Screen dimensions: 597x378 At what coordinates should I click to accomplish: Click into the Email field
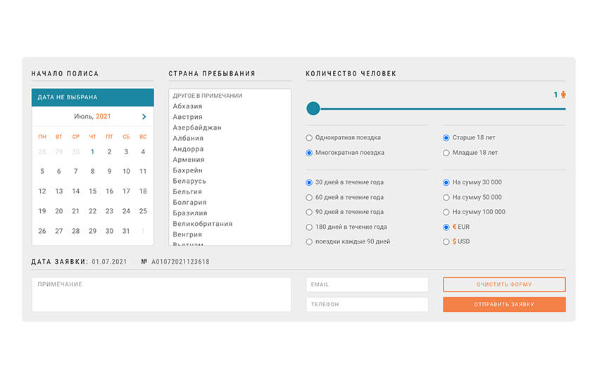367,284
